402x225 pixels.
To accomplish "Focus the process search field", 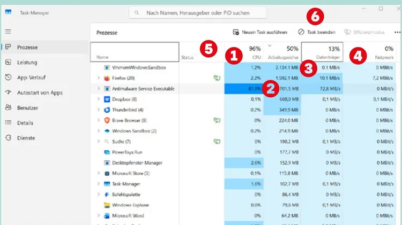I will coord(197,12).
